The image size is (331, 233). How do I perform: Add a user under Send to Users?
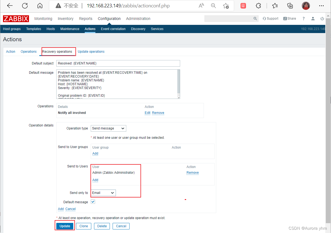[95, 180]
